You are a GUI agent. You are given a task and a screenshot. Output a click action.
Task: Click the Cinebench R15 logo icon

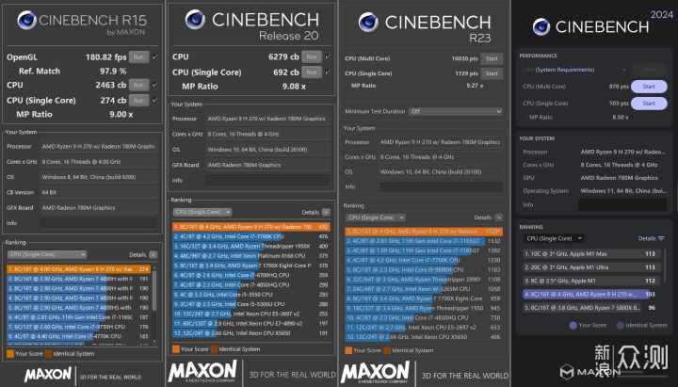26,21
